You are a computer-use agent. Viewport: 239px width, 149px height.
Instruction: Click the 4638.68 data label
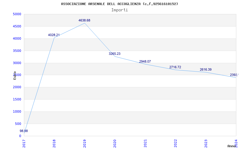pyautogui.click(x=84, y=20)
